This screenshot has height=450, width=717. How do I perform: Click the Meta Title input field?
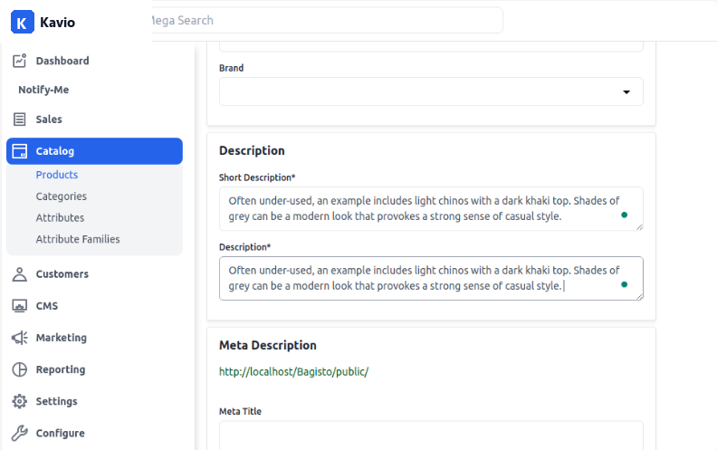click(x=431, y=436)
